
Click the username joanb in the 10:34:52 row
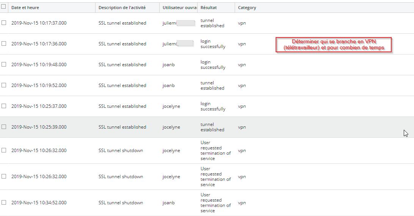pyautogui.click(x=169, y=203)
